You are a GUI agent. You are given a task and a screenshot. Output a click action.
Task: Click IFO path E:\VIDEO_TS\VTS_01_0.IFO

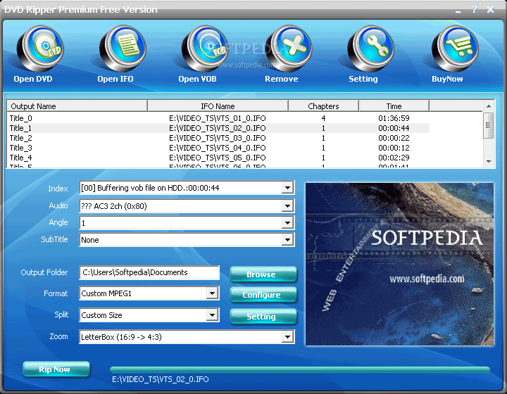(218, 118)
